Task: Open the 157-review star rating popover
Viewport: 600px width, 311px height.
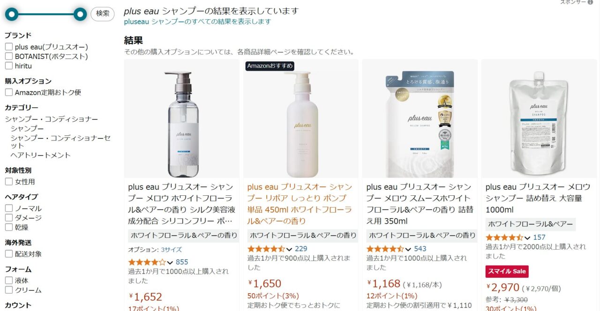Action: coord(508,237)
